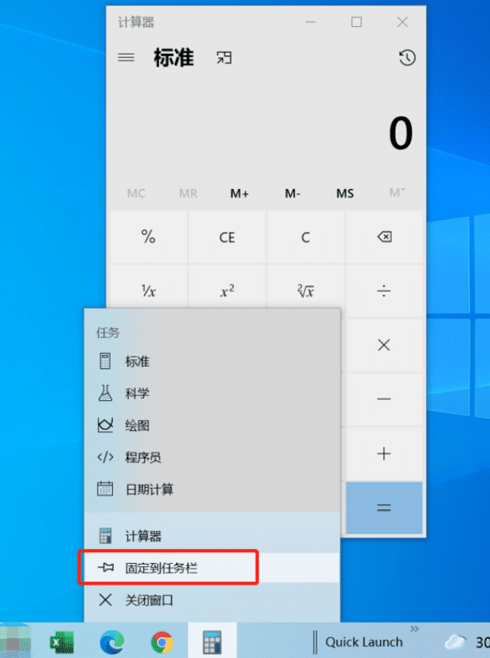Click the x squared key
The width and height of the screenshot is (490, 658).
227,290
